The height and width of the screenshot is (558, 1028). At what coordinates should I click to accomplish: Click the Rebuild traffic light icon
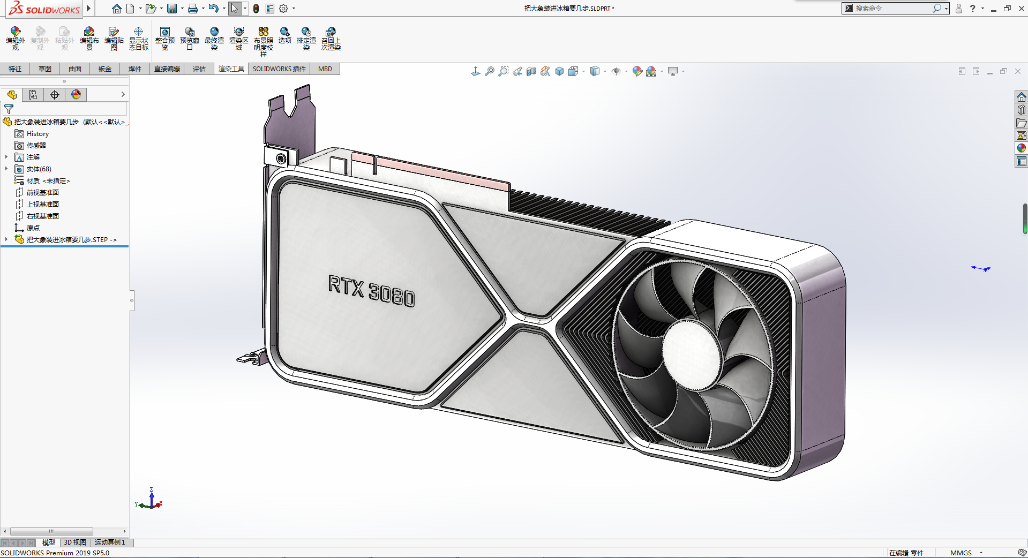click(x=256, y=9)
